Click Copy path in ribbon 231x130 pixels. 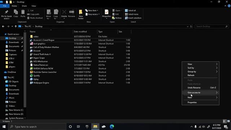click(x=33, y=14)
